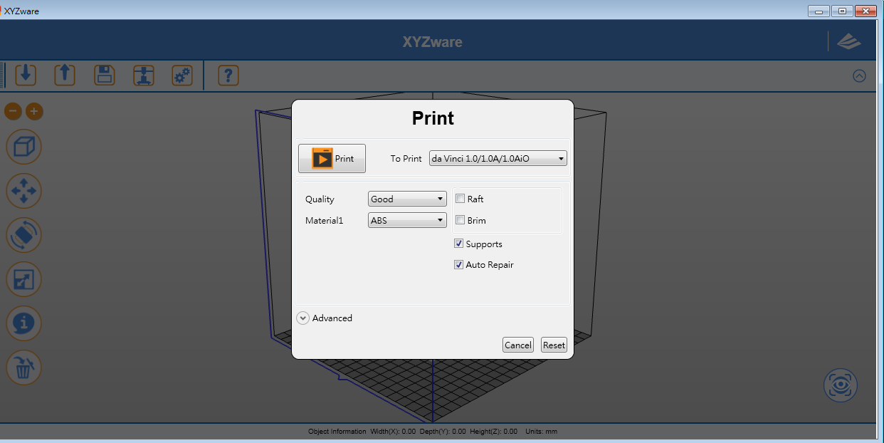Viewport: 884px width, 443px height.
Task: Click the XYZware title bar app icon
Action: coord(1,11)
